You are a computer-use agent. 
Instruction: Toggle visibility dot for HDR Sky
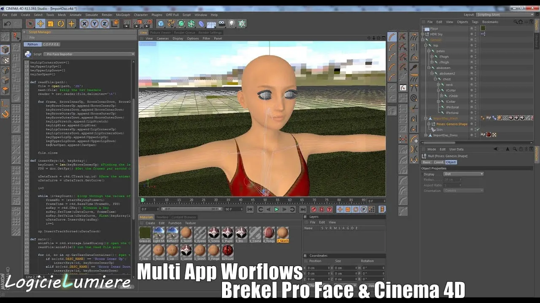pos(472,33)
